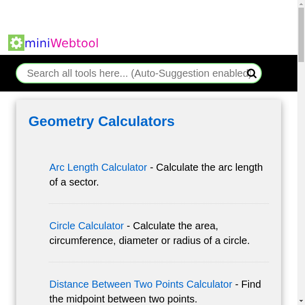This screenshot has height=305, width=305.
Task: Click black search bar background left of field
Action: point(8,73)
